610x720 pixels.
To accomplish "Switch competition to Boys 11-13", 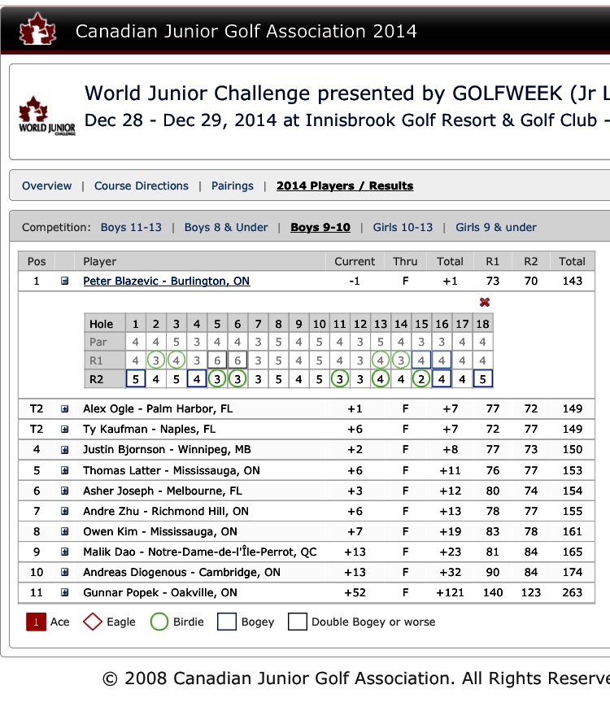I will 131,227.
